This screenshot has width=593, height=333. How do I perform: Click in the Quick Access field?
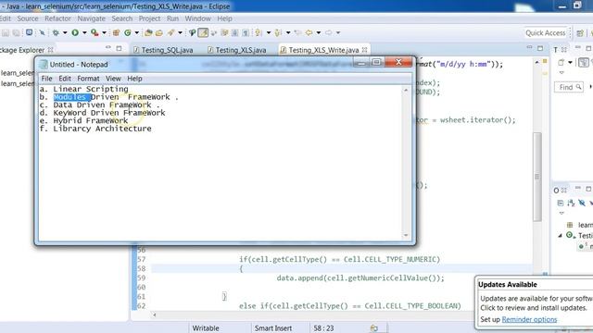(x=545, y=33)
